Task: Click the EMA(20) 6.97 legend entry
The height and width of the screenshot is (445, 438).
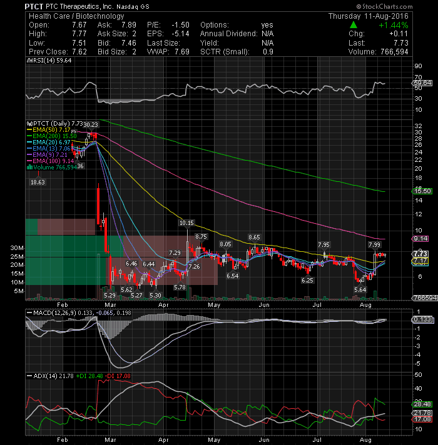Action: pos(49,142)
